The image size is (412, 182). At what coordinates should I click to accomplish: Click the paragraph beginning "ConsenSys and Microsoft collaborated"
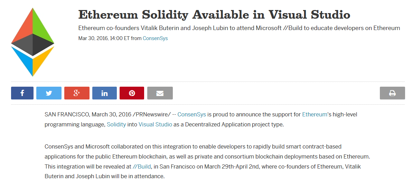coord(207,162)
